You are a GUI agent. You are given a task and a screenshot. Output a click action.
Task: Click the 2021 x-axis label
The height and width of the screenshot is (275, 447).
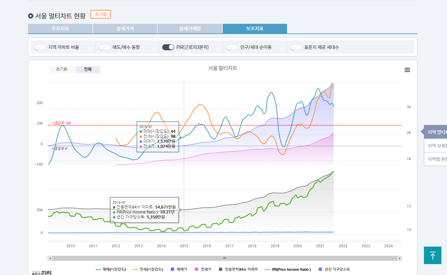[x=320, y=246]
